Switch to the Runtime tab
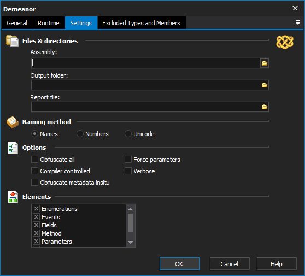The image size is (305, 276). coord(49,23)
